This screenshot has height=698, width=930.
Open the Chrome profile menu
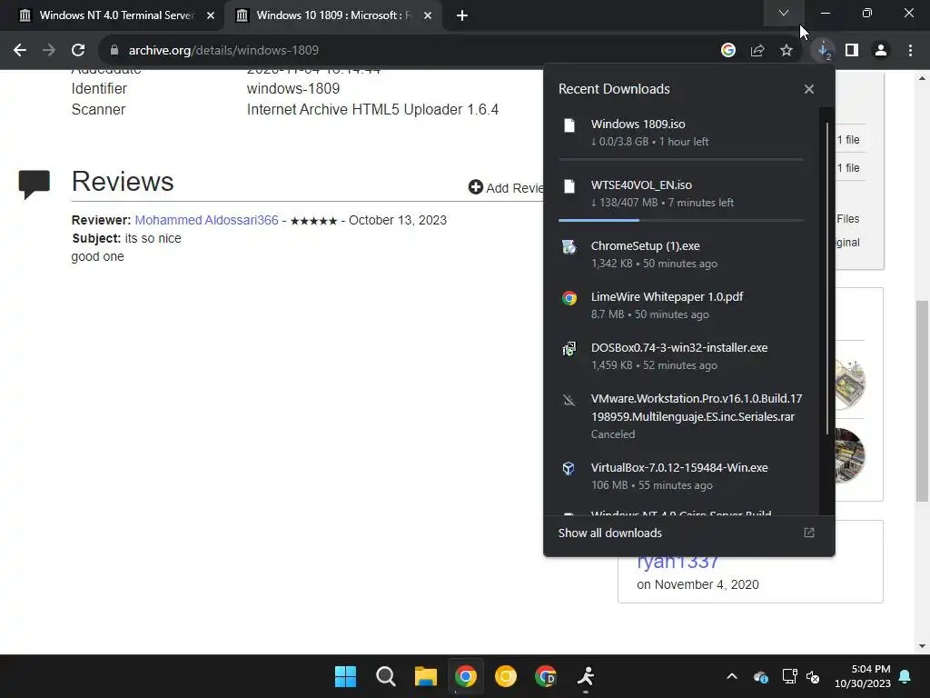click(x=881, y=51)
